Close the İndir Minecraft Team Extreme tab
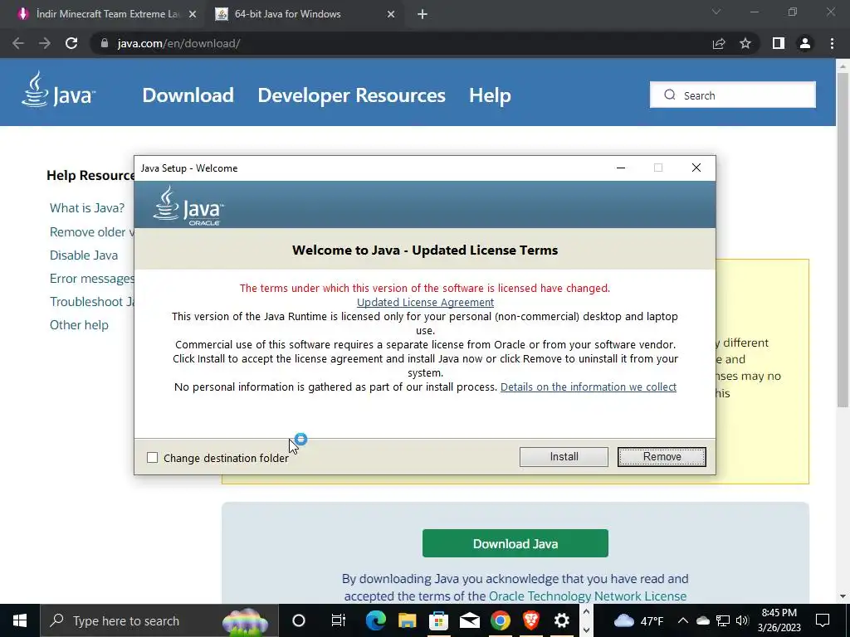The image size is (850, 637). pos(193,15)
